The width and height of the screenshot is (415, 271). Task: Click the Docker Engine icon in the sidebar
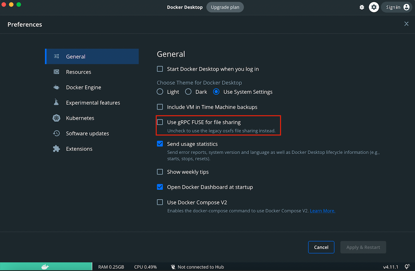(x=56, y=87)
